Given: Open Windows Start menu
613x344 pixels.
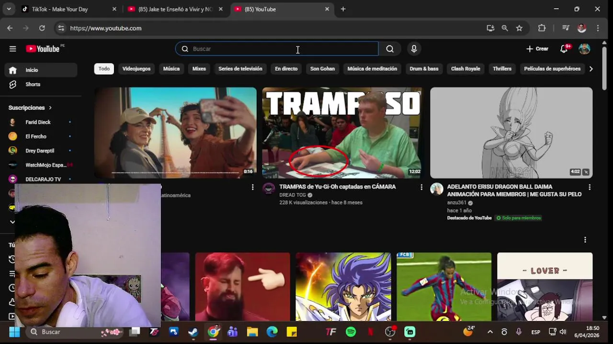Looking at the screenshot, I should (14, 332).
